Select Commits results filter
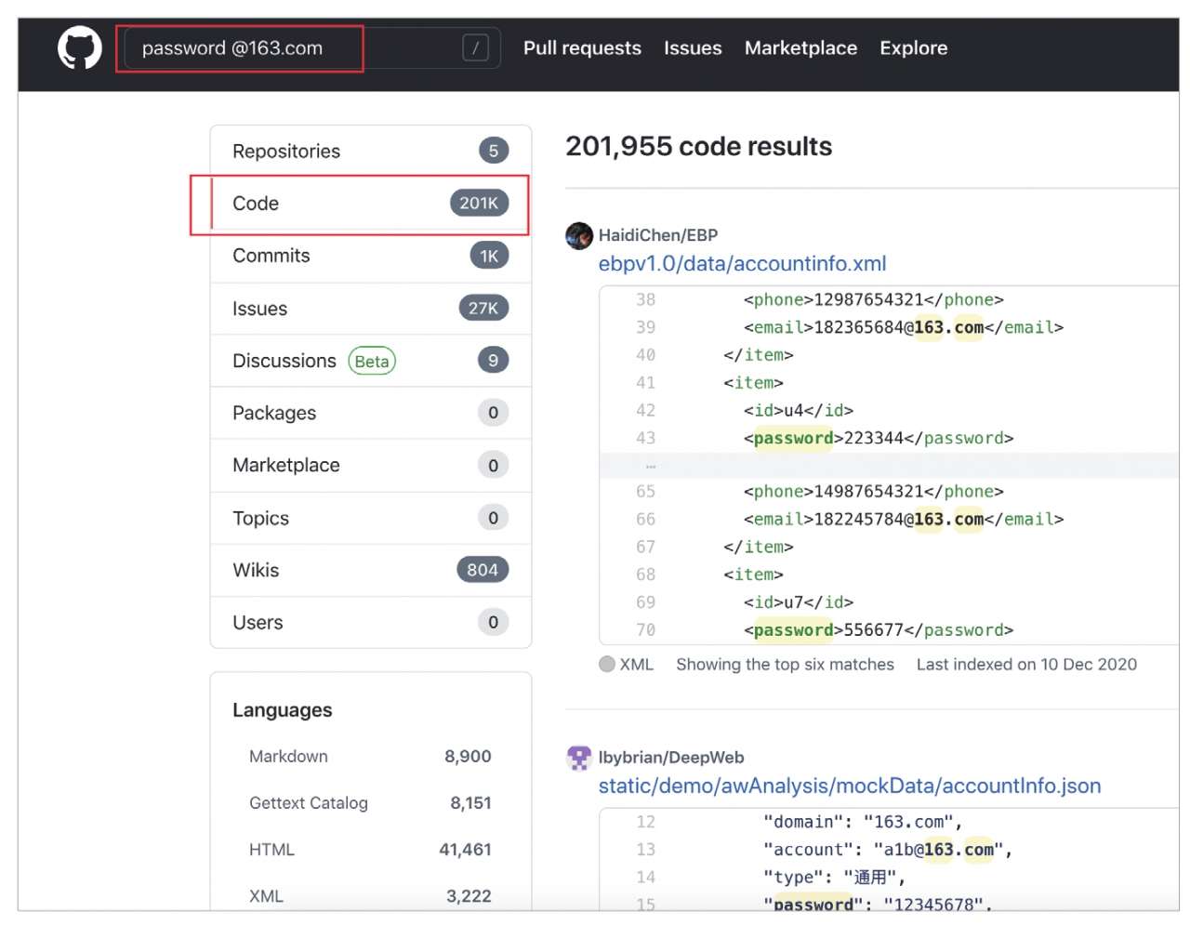 [x=371, y=256]
